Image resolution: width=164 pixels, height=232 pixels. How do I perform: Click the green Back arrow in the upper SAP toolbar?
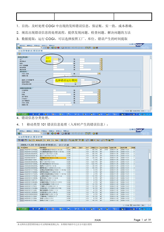tap(53, 48)
